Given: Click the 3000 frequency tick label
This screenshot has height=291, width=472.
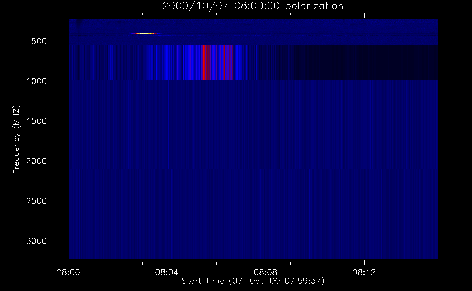Looking at the screenshot, I should coord(36,241).
